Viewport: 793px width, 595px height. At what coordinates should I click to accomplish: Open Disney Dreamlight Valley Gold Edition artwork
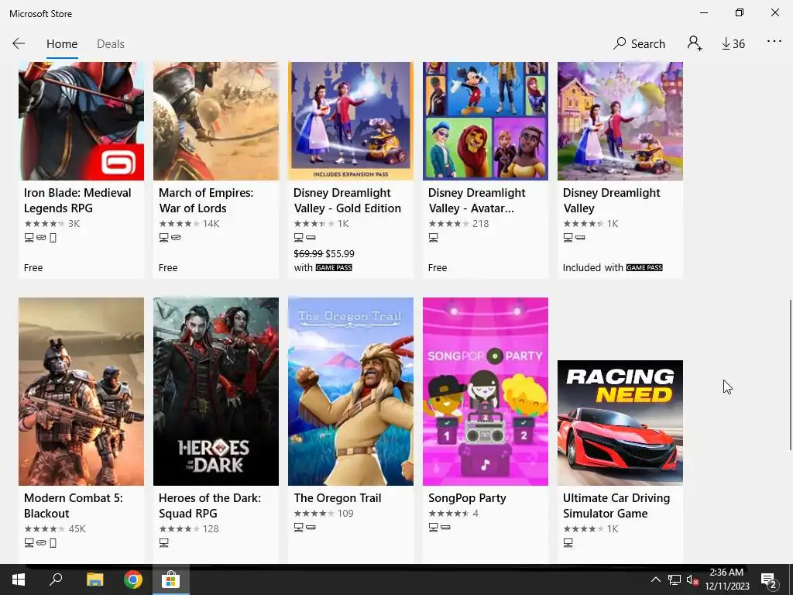[x=351, y=121]
